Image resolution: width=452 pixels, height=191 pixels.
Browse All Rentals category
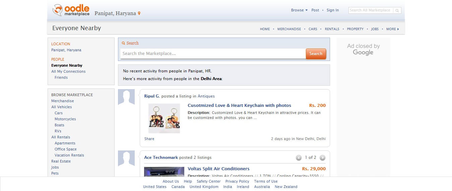pyautogui.click(x=61, y=137)
